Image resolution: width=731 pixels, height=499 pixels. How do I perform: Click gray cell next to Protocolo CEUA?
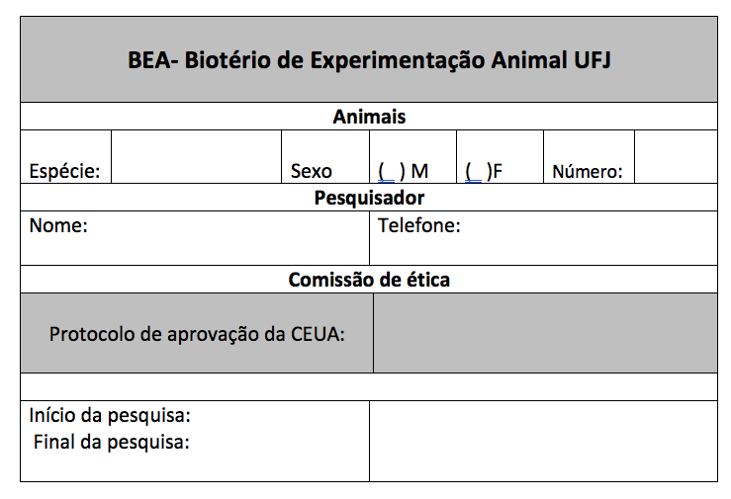(x=545, y=333)
